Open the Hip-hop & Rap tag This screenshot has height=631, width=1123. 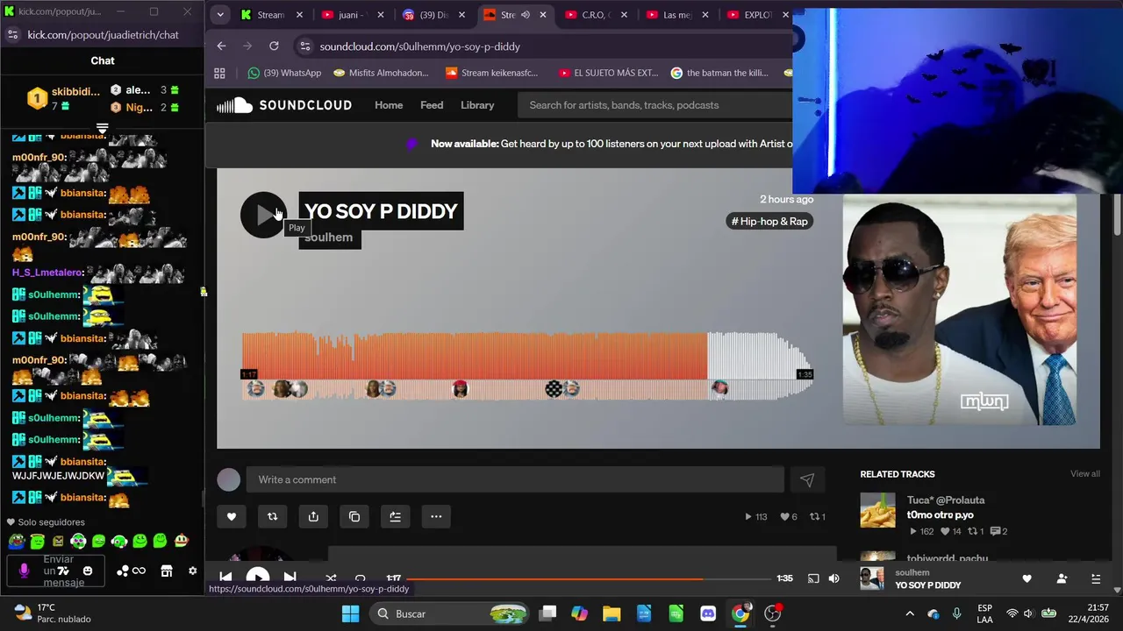click(x=769, y=221)
